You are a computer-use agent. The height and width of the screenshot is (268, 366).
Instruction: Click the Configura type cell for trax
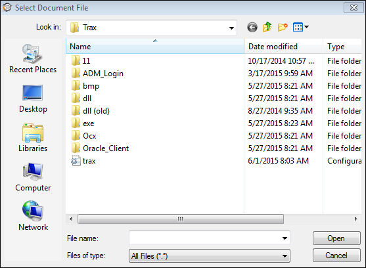point(344,161)
